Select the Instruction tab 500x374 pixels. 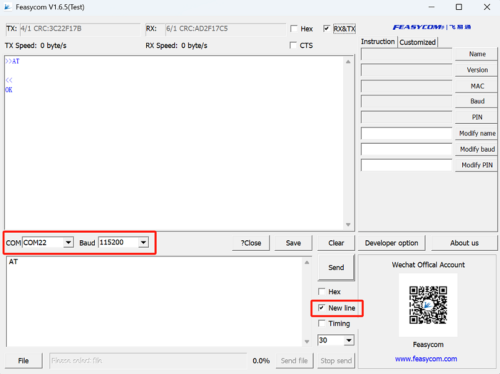point(378,41)
